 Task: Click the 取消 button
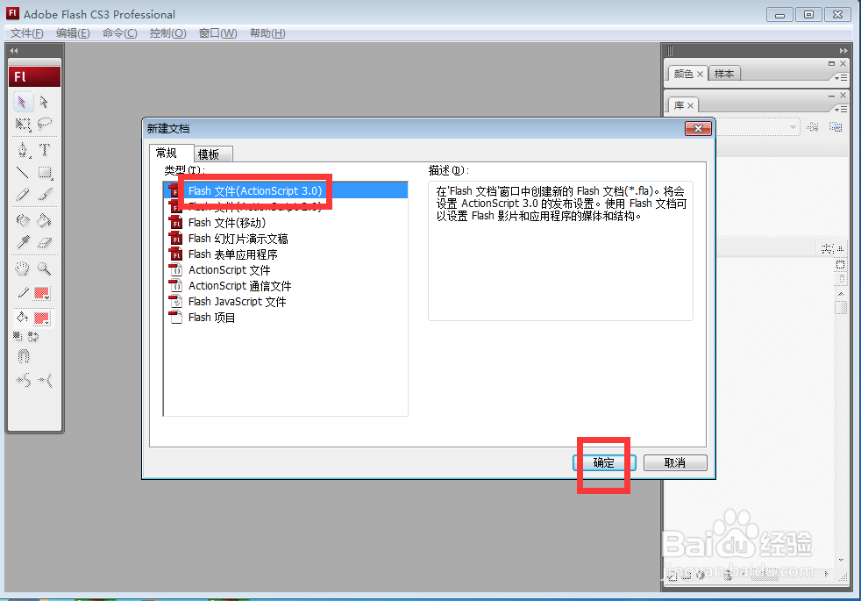(675, 462)
